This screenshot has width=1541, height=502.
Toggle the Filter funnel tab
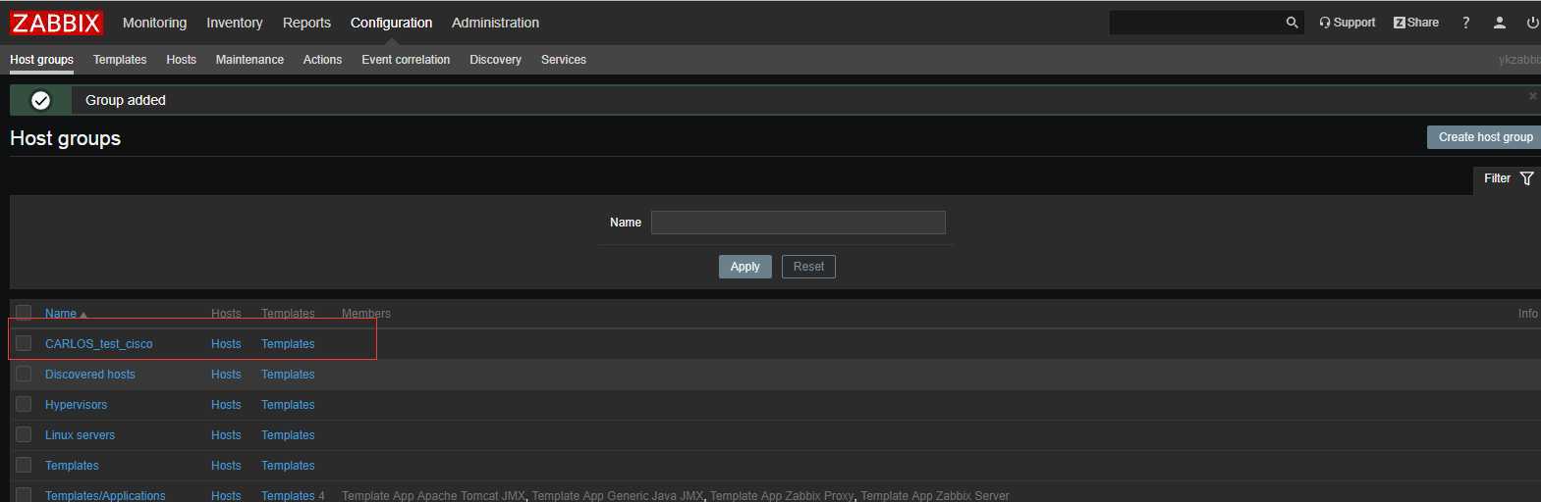tap(1508, 178)
